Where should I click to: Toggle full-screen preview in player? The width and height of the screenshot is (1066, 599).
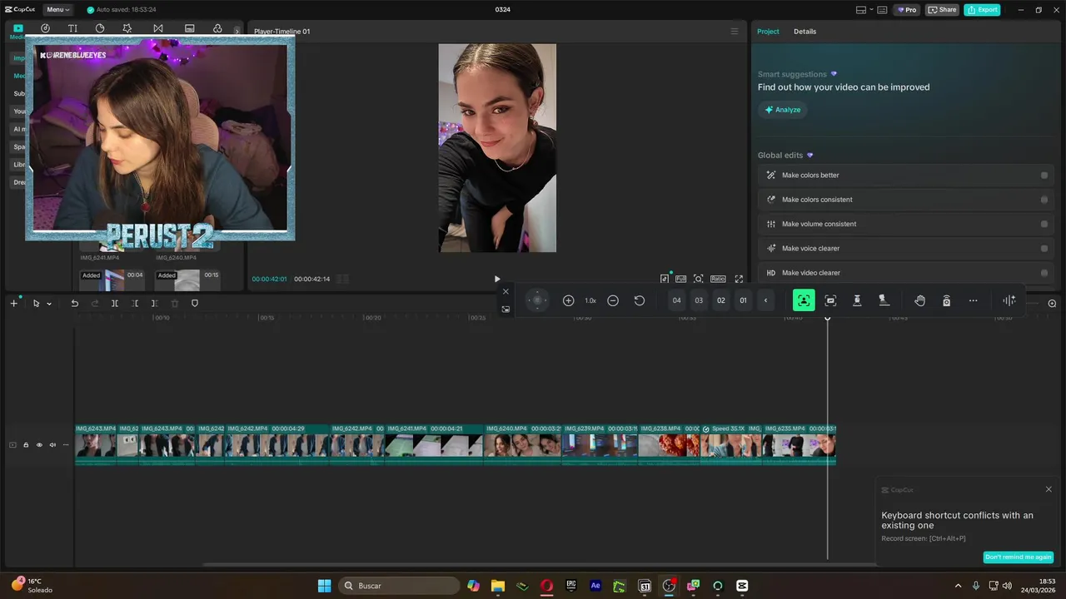coord(739,280)
